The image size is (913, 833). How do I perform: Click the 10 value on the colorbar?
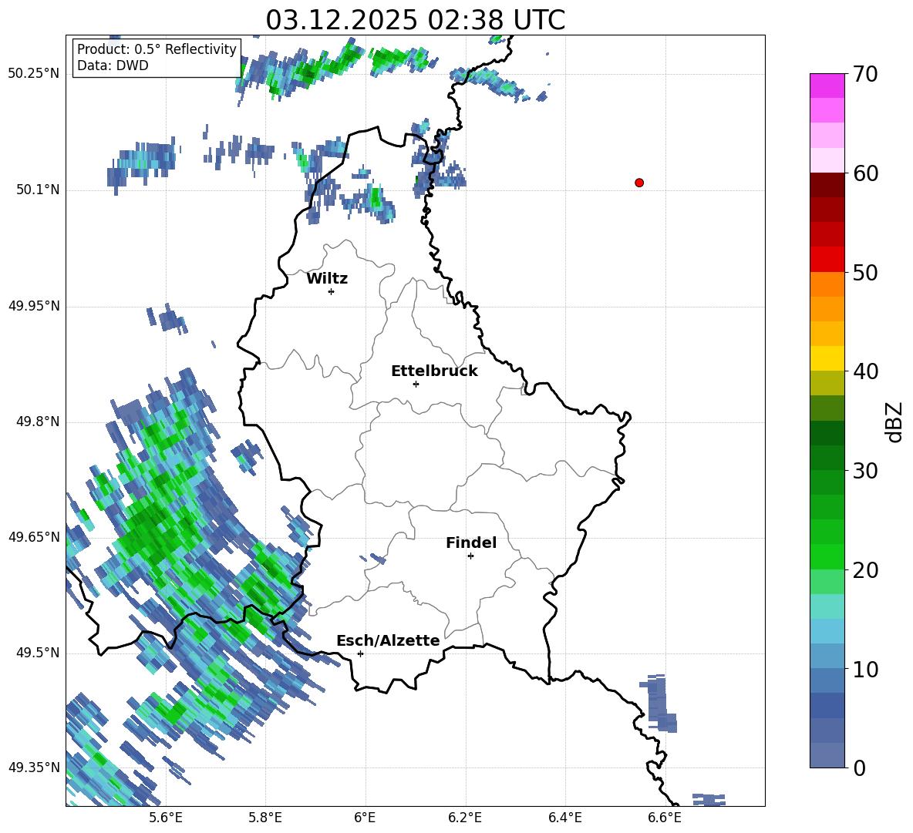click(x=864, y=669)
